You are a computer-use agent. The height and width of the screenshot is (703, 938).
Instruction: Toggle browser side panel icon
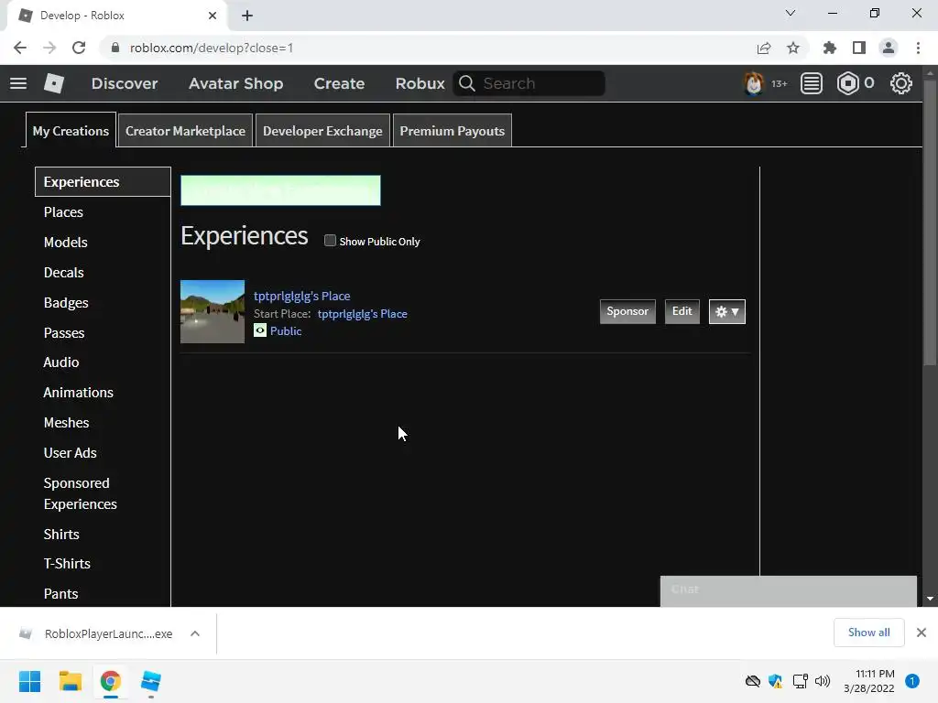[859, 48]
